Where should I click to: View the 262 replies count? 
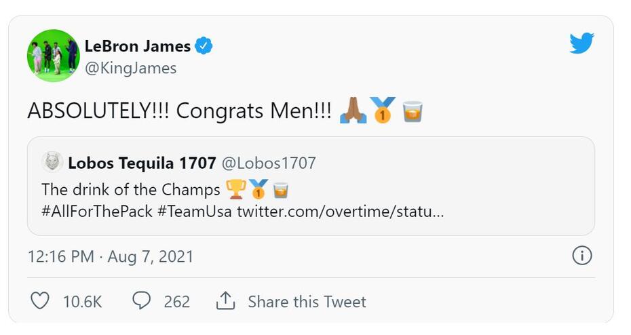coord(176,301)
